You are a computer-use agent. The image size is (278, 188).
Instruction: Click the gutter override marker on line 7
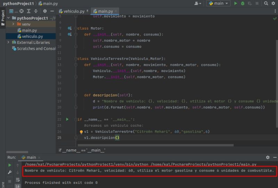[69, 28]
